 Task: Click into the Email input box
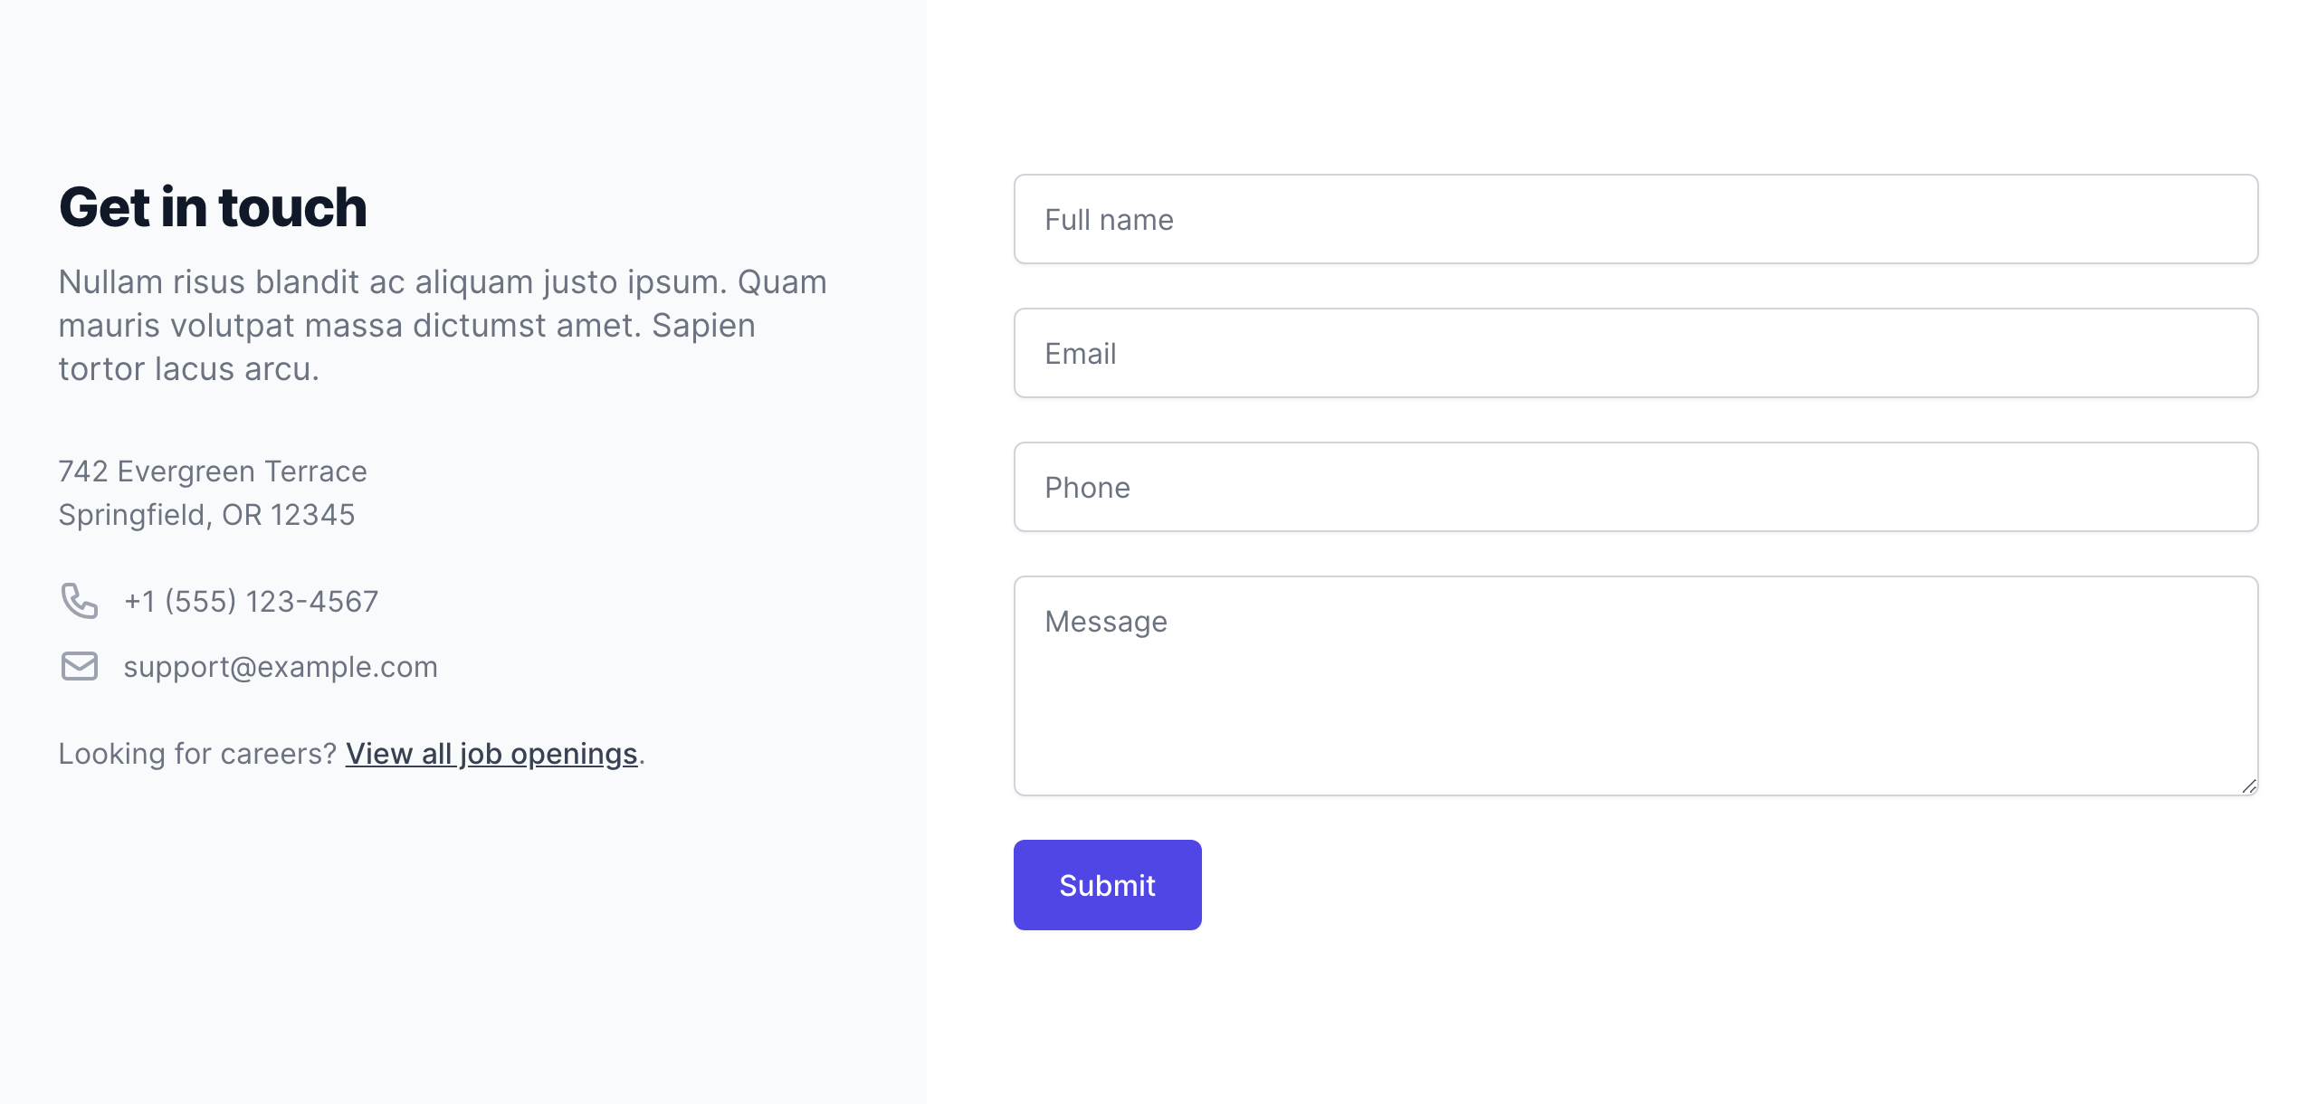(1635, 354)
